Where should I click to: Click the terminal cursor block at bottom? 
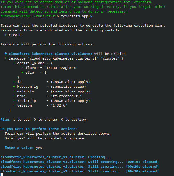2,175
